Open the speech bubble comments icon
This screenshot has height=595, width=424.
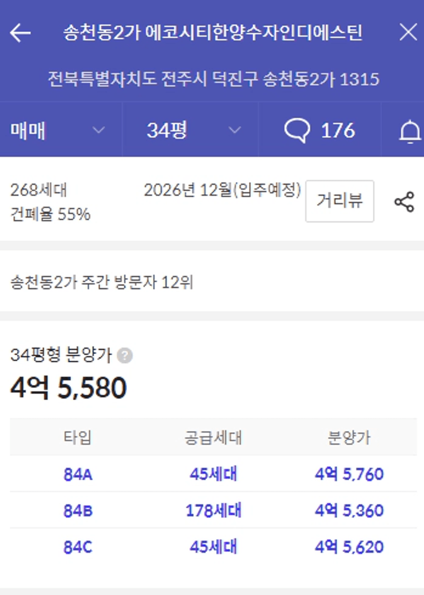tap(297, 131)
